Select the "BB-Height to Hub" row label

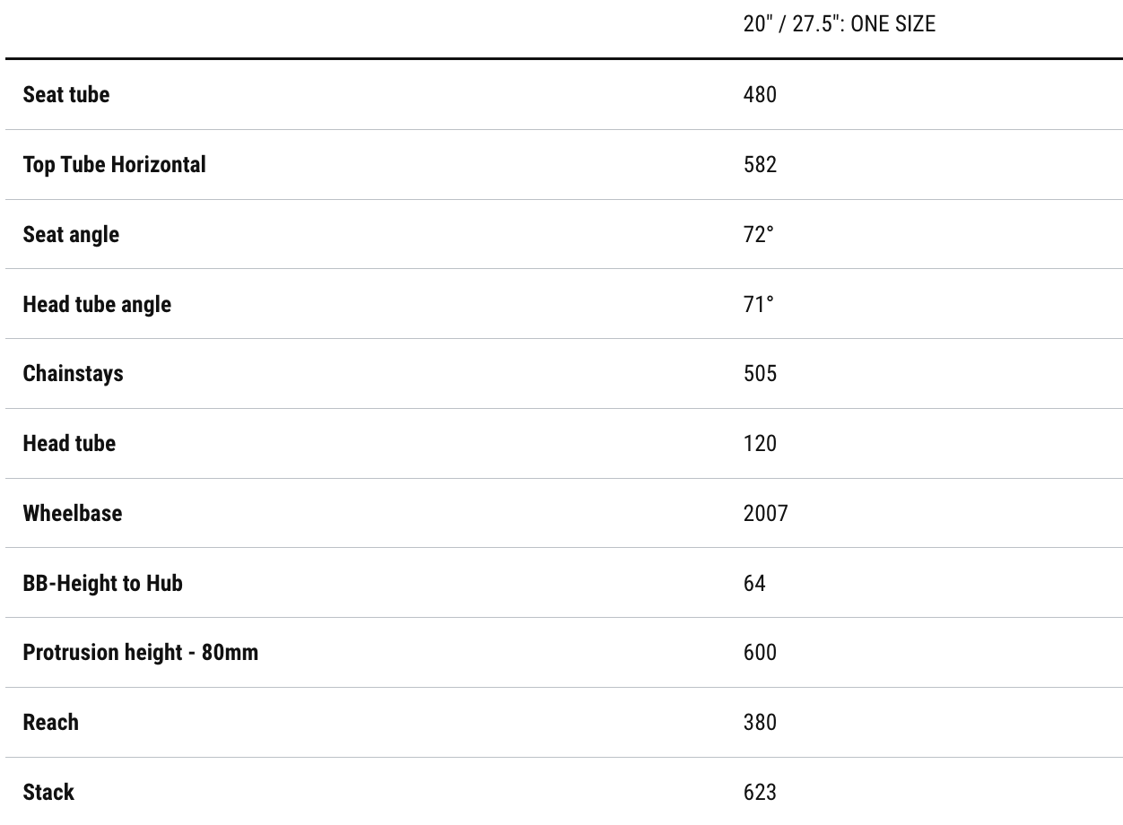(x=102, y=583)
